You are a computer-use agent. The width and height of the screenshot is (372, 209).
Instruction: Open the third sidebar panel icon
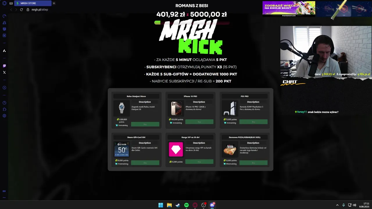4,29
